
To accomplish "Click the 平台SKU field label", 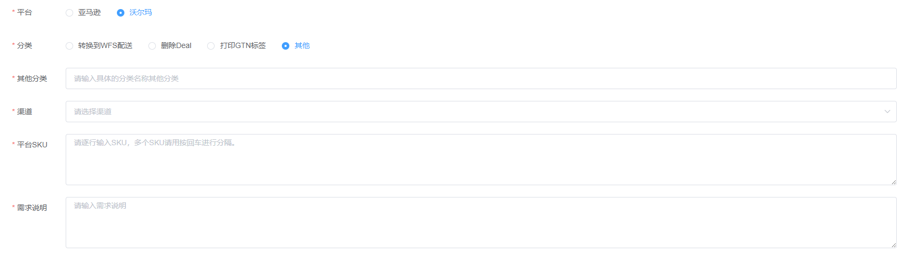I will (x=32, y=145).
